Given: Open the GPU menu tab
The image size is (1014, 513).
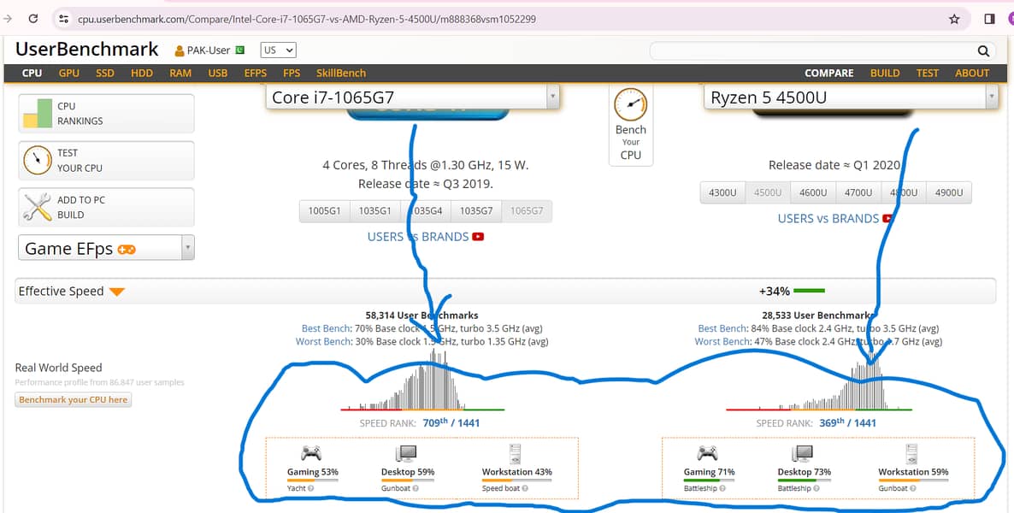Looking at the screenshot, I should point(69,74).
